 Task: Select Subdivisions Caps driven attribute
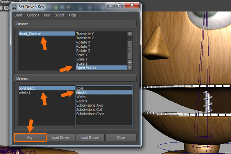[104, 114]
